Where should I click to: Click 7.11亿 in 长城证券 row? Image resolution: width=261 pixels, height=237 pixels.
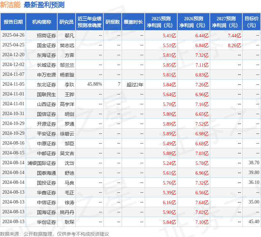(202, 65)
